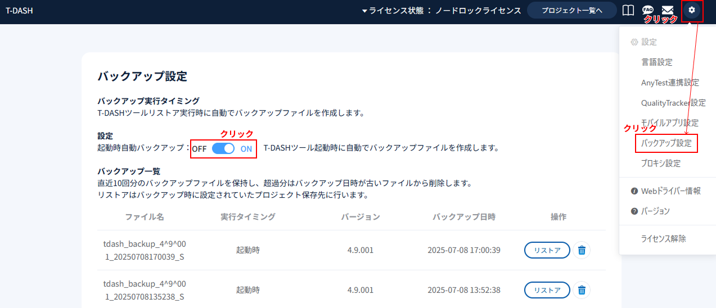Delete backup from 2025-07-08 13:52:38 via trash icon

coord(582,290)
